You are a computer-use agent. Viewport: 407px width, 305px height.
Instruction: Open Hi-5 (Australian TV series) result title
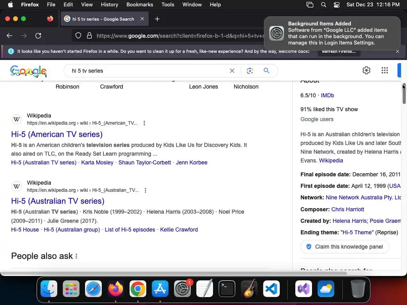[x=58, y=201]
